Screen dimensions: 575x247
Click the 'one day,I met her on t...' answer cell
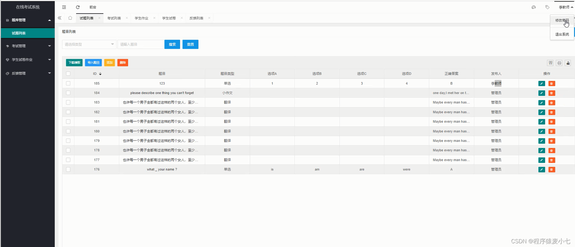(x=451, y=93)
